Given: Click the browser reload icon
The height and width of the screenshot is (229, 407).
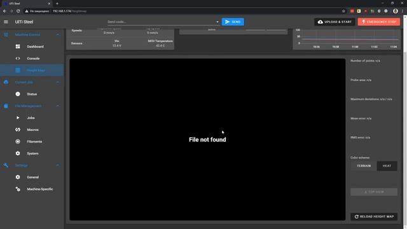Looking at the screenshot, I should coord(18,11).
